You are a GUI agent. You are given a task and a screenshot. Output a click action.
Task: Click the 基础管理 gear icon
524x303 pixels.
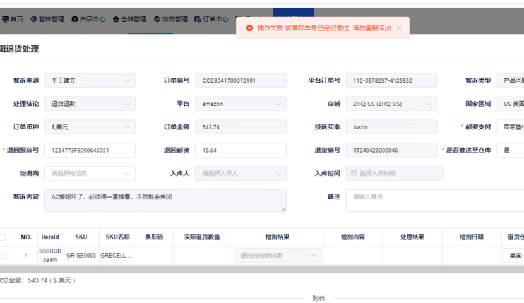[x=33, y=20]
